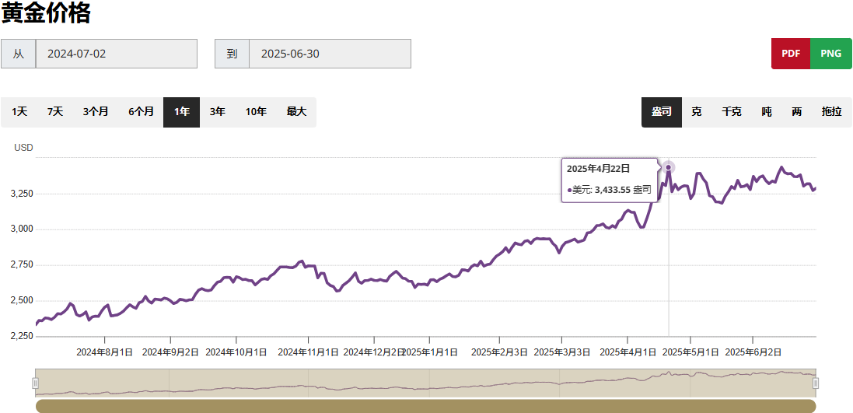Choose 克 as weight unit
The height and width of the screenshot is (413, 853).
click(697, 112)
